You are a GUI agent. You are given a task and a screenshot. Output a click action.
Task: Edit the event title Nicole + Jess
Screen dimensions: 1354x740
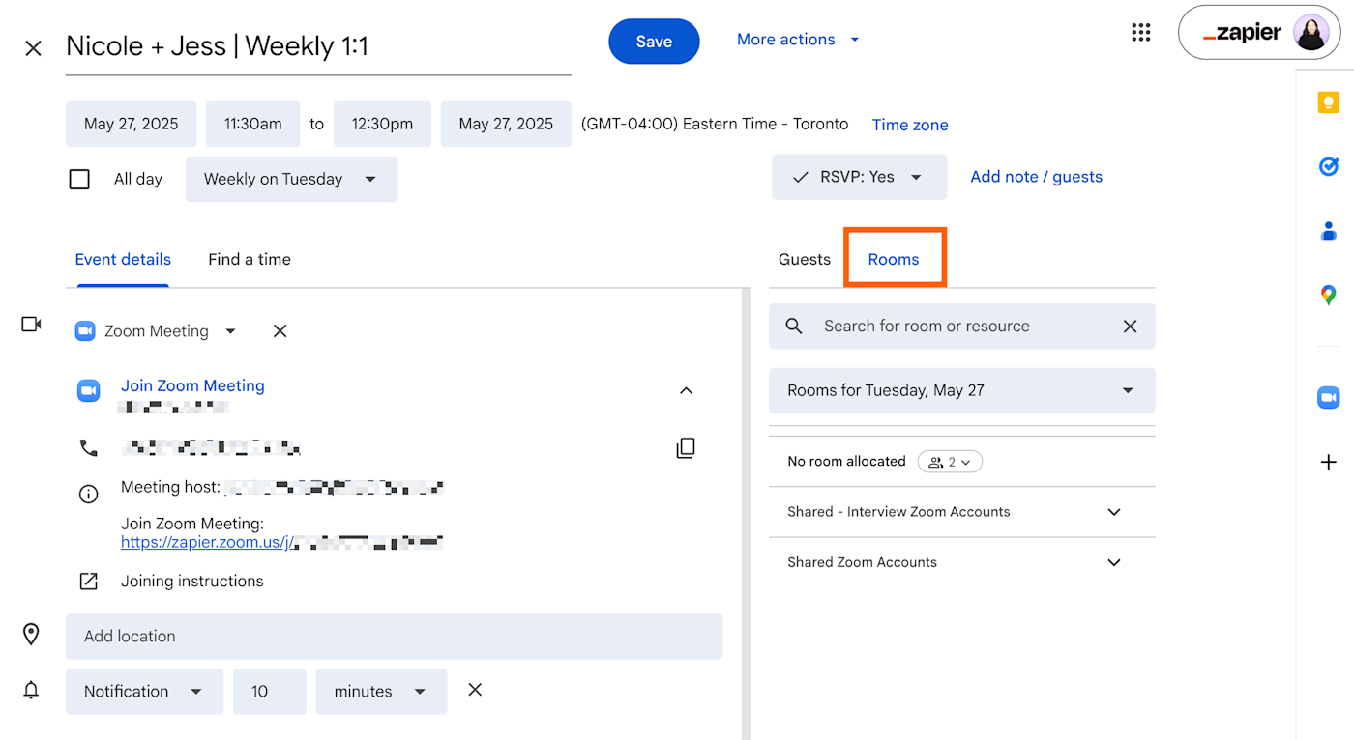point(318,46)
